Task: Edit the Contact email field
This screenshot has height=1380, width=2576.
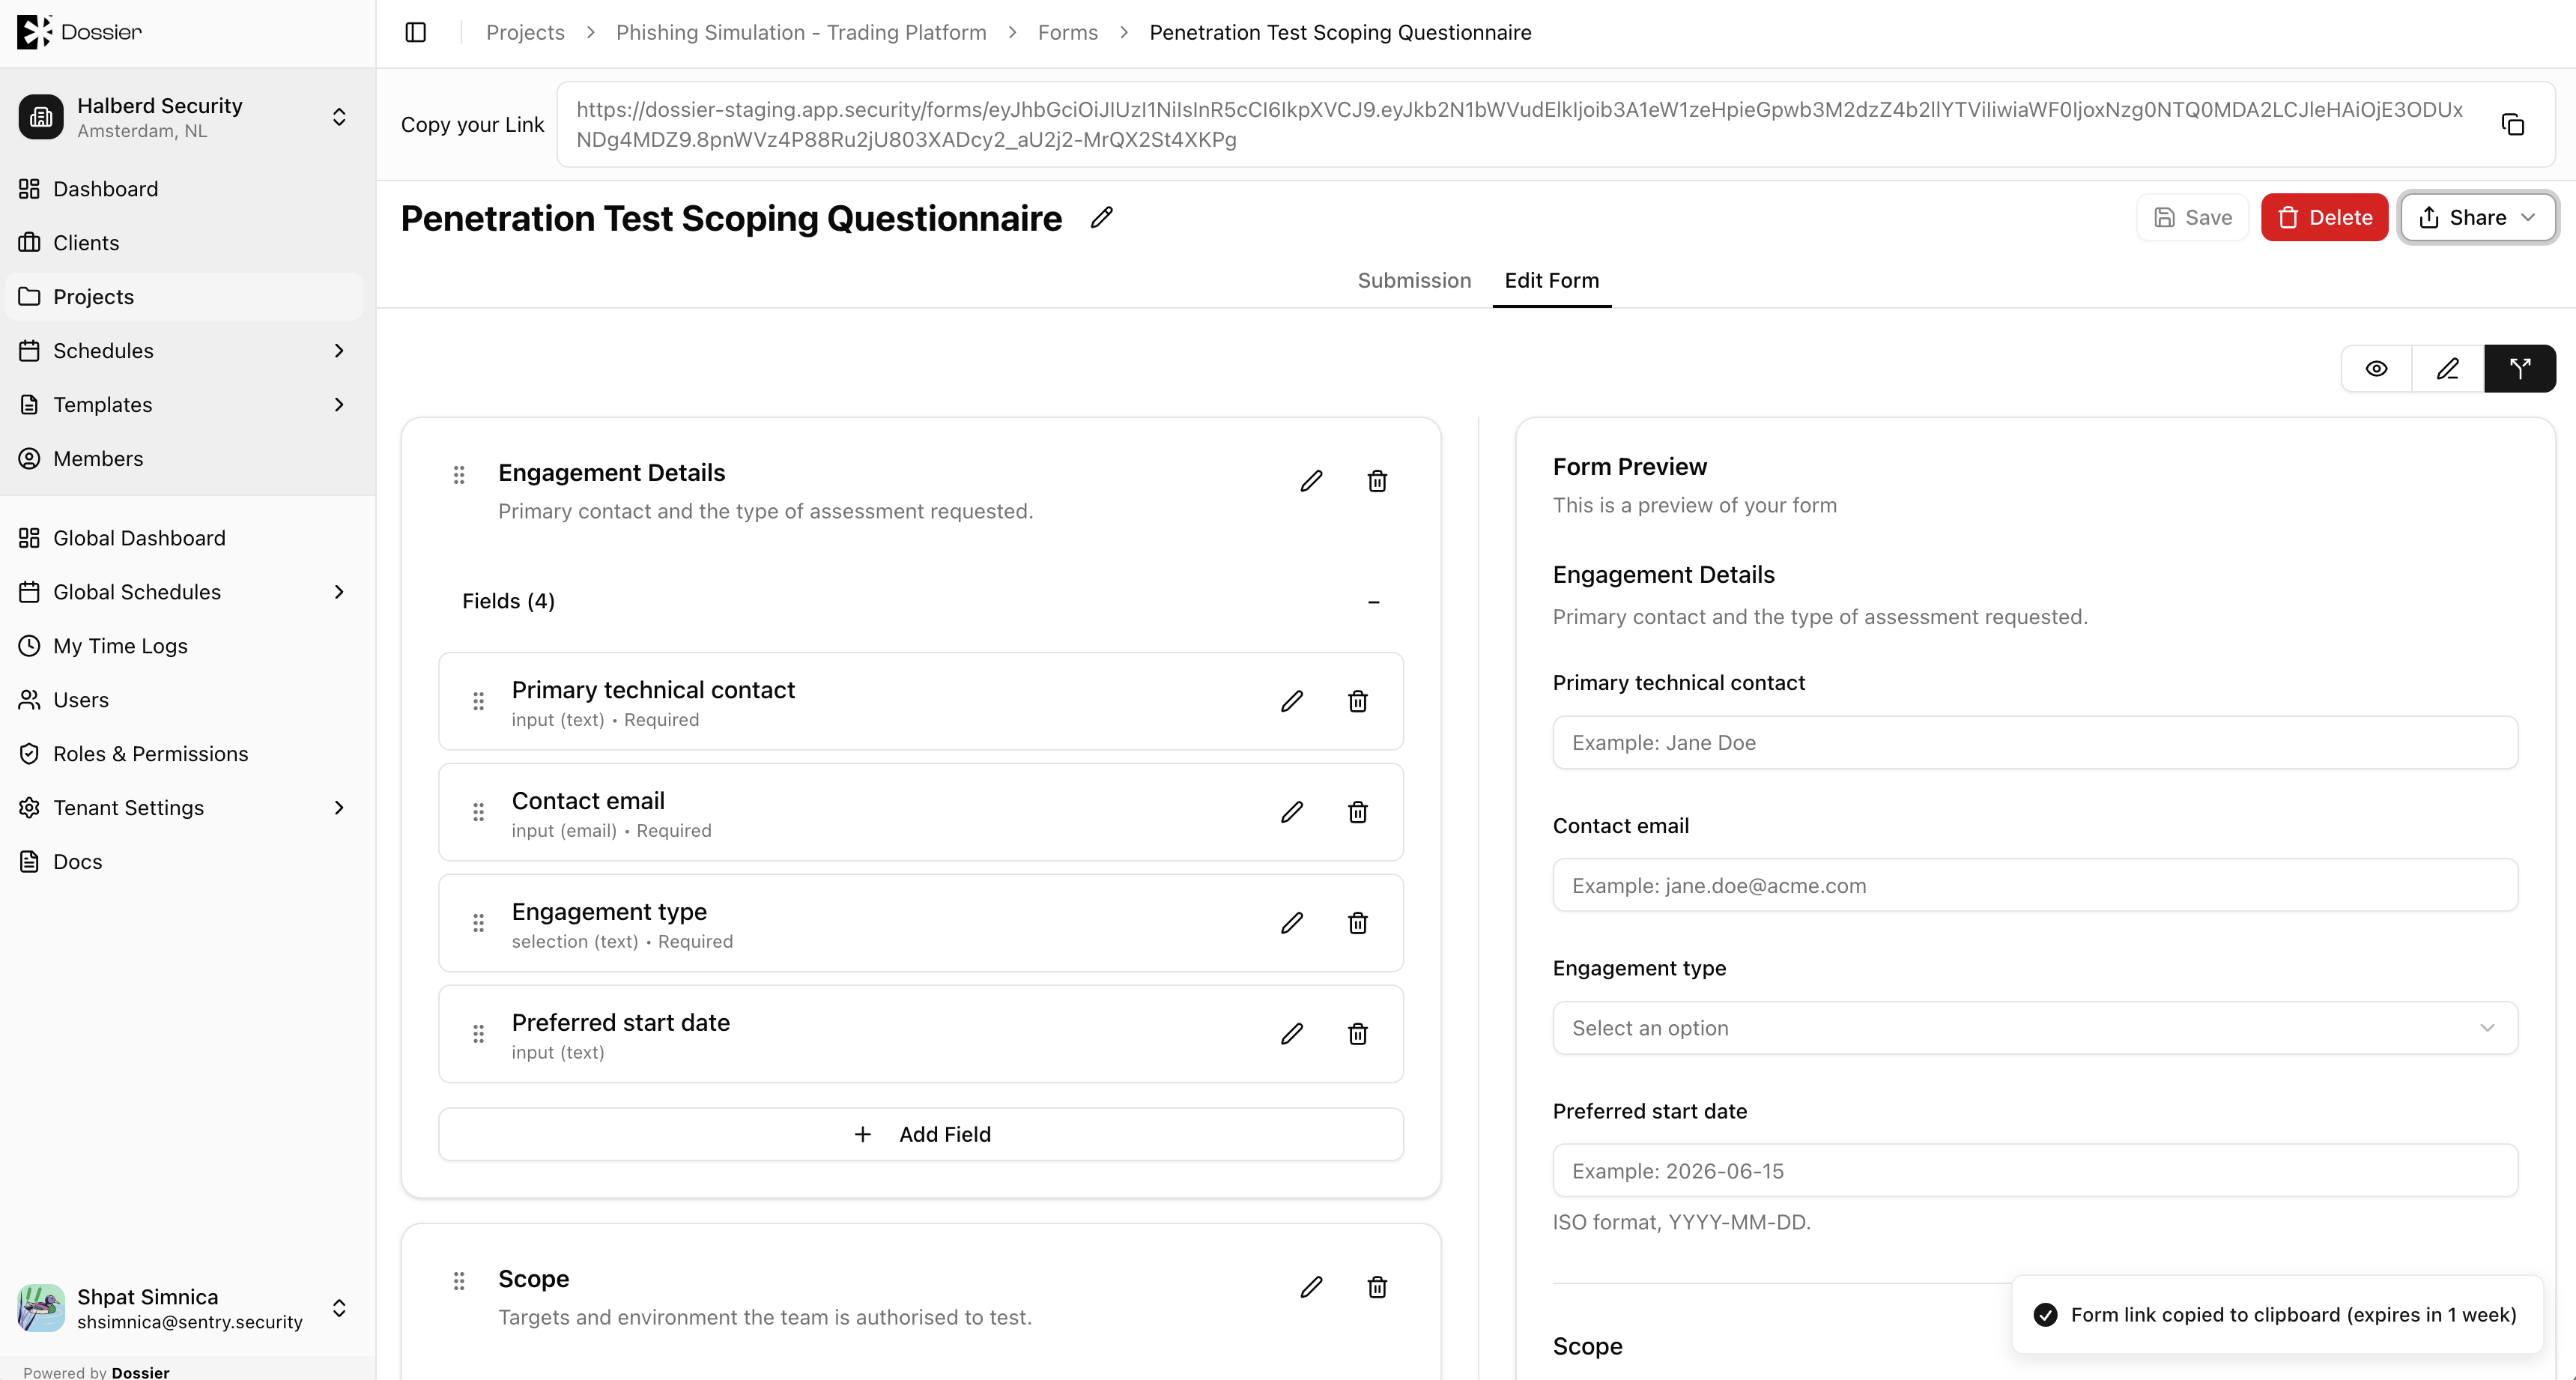Action: [1292, 812]
